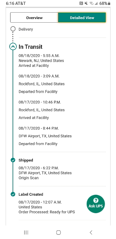Tap the Wi-Fi status icon

point(91,3)
